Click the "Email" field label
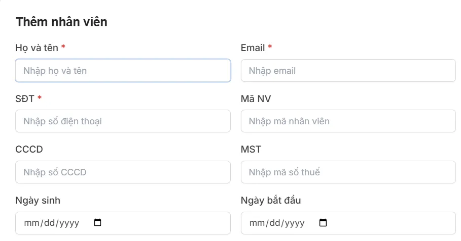The height and width of the screenshot is (241, 461). (253, 48)
